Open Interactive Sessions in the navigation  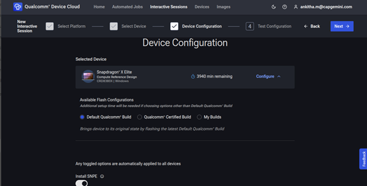169,7
